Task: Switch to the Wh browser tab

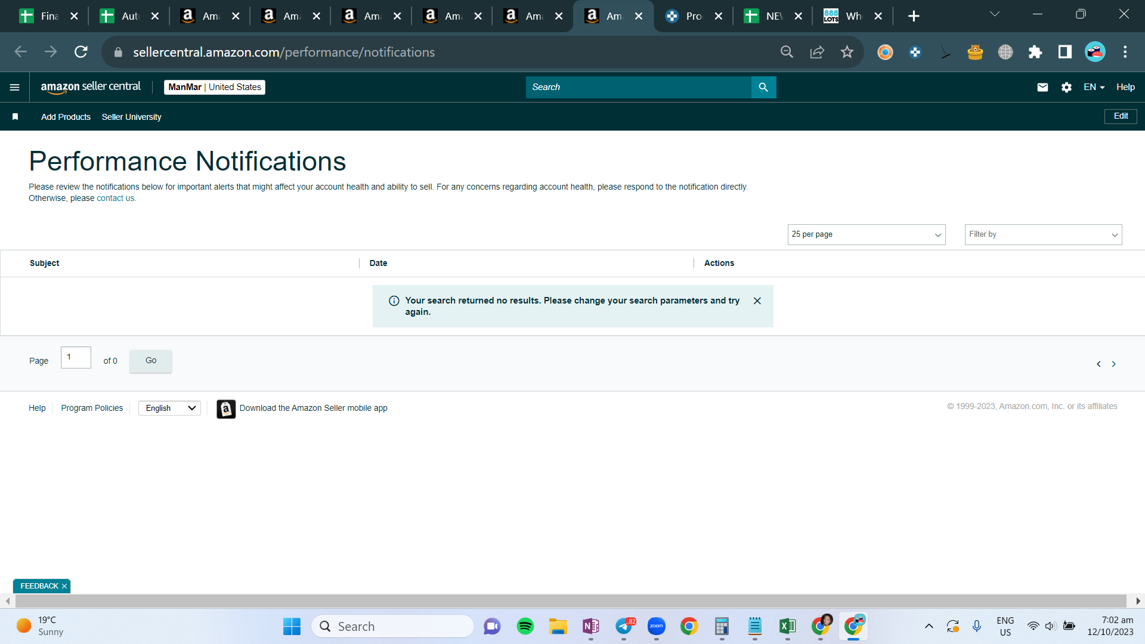Action: pyautogui.click(x=853, y=16)
